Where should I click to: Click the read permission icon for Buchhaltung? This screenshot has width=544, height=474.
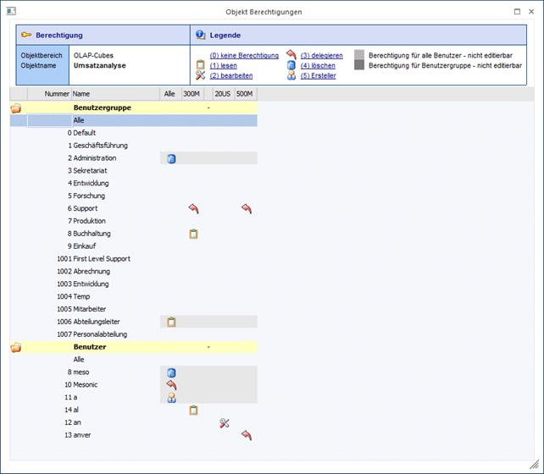click(x=193, y=234)
